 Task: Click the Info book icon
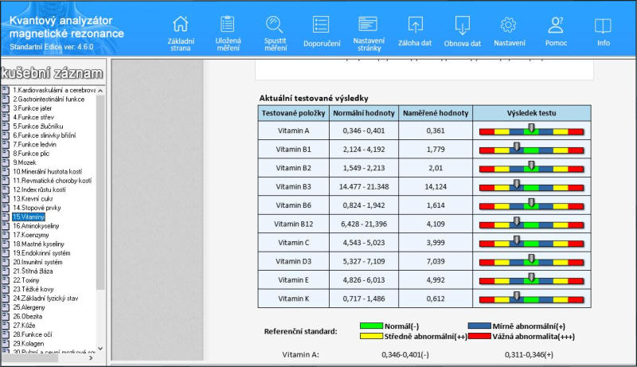(604, 25)
